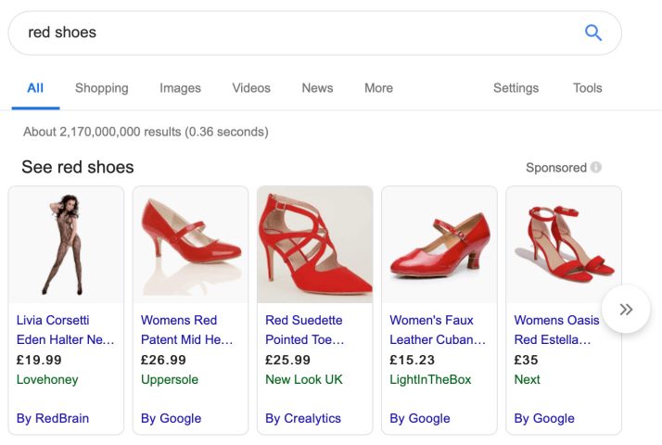Click the Sponsored info icon

(x=596, y=168)
